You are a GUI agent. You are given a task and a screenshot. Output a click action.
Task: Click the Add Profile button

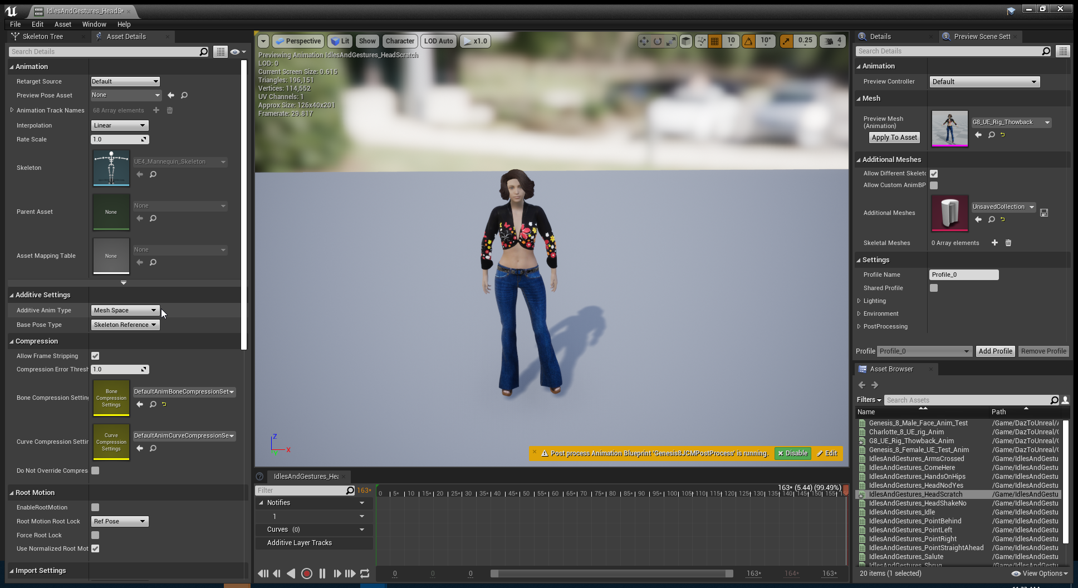pyautogui.click(x=995, y=351)
